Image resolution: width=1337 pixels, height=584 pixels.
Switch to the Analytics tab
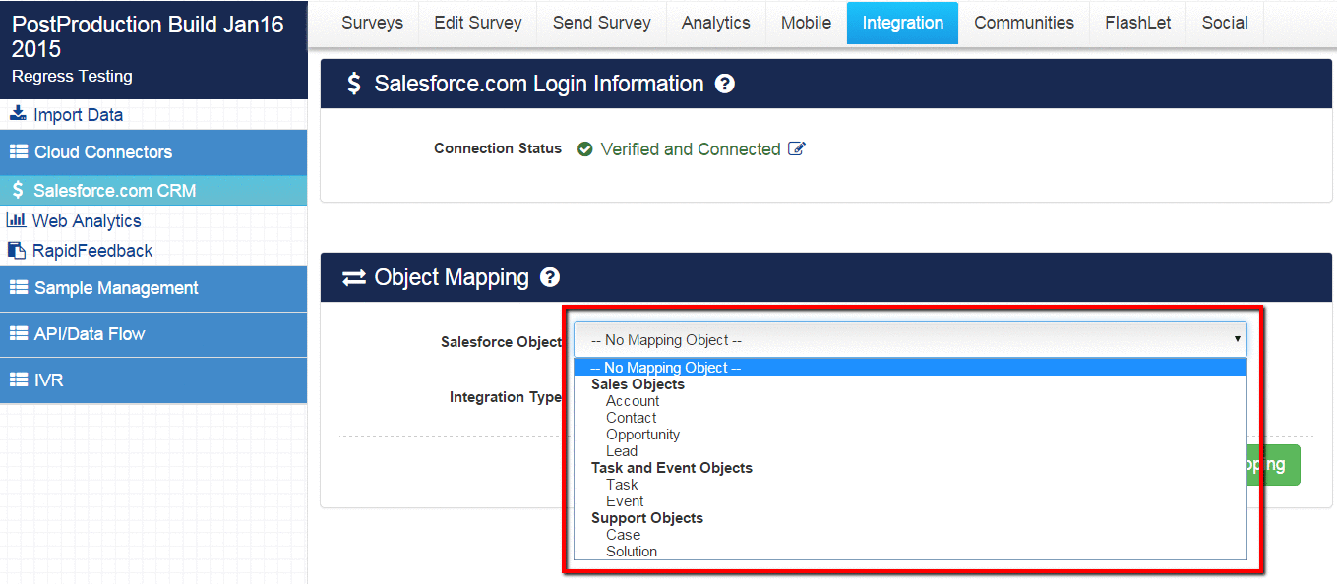click(x=715, y=22)
